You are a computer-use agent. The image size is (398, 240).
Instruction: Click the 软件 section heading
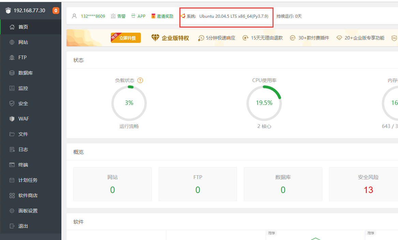[78, 222]
